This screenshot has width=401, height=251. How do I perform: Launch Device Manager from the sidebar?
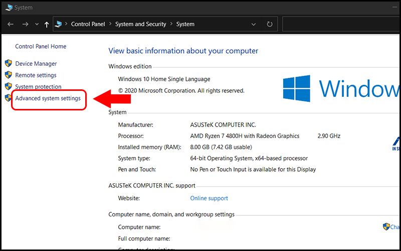click(36, 64)
